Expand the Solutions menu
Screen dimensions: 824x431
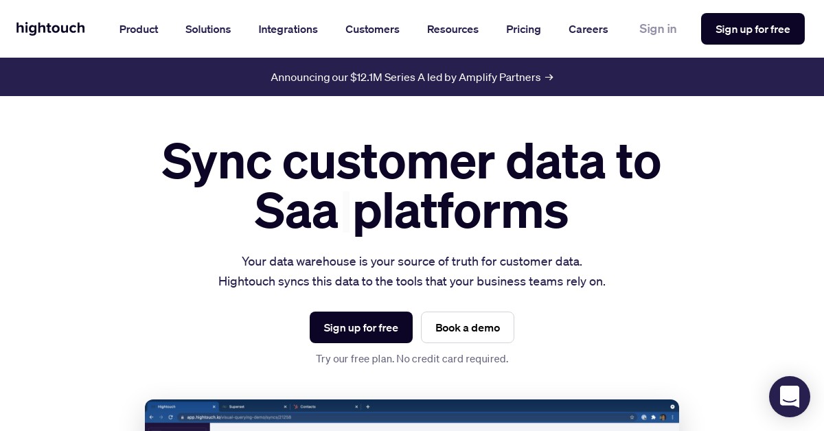point(208,29)
